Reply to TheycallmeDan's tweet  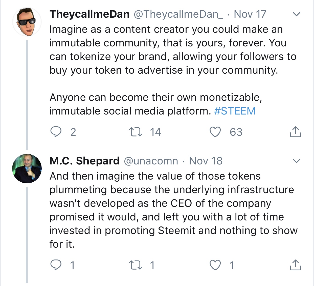pos(56,132)
